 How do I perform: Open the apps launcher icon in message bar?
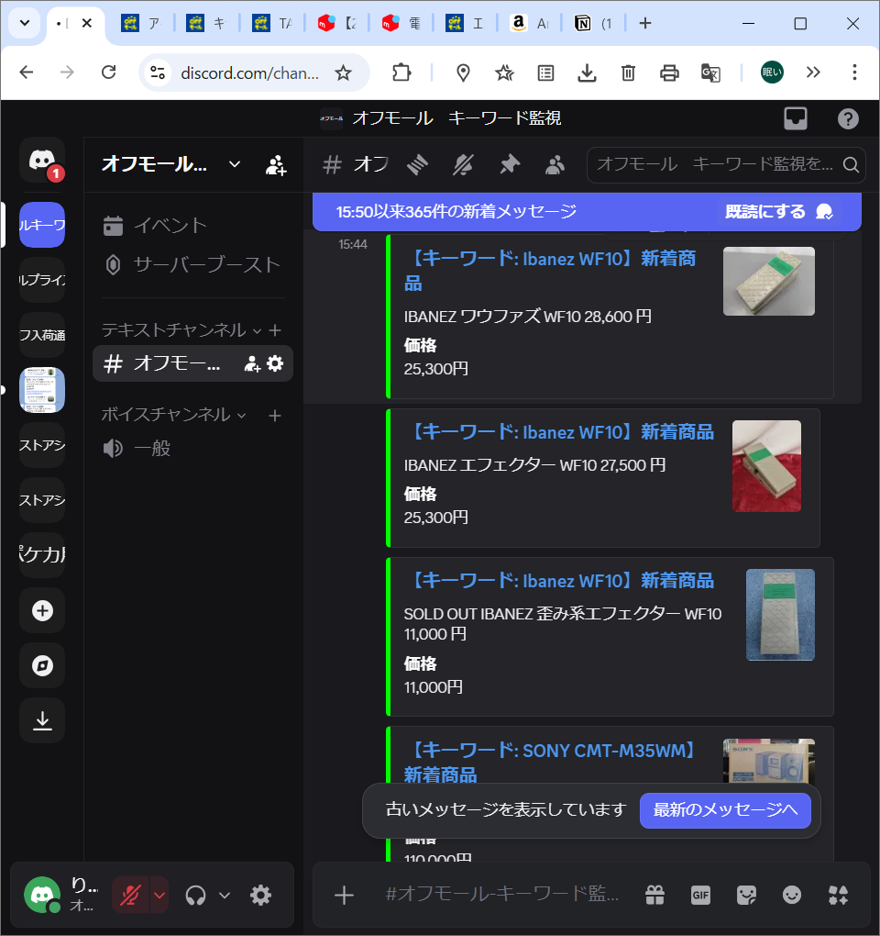coord(838,895)
